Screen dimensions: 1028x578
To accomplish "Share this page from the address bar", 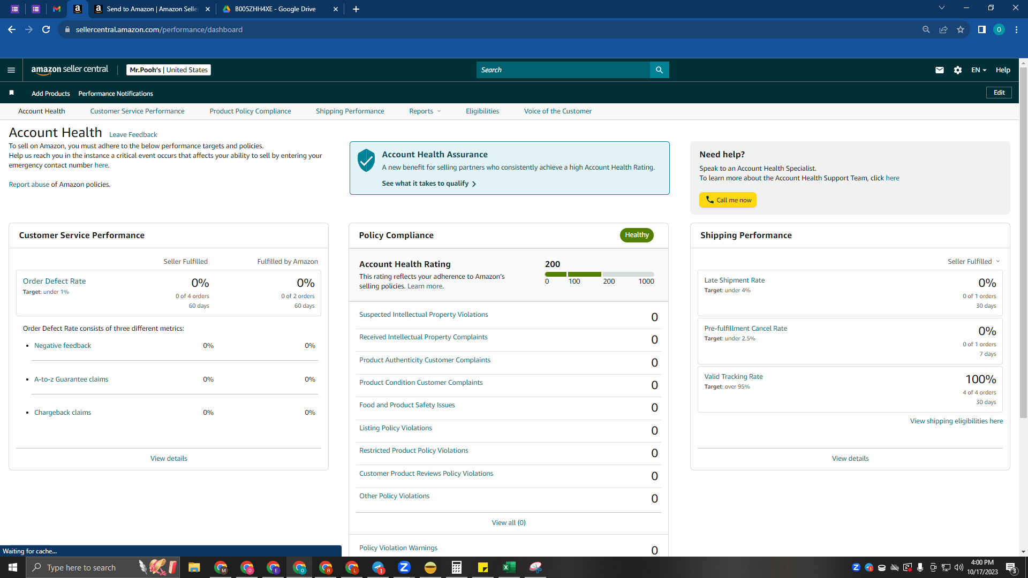I will coord(943,30).
